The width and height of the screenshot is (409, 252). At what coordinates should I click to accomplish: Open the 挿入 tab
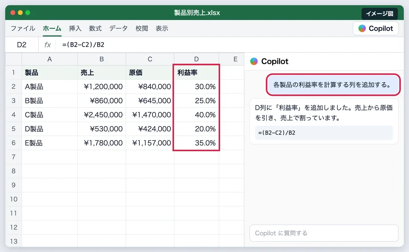click(75, 28)
